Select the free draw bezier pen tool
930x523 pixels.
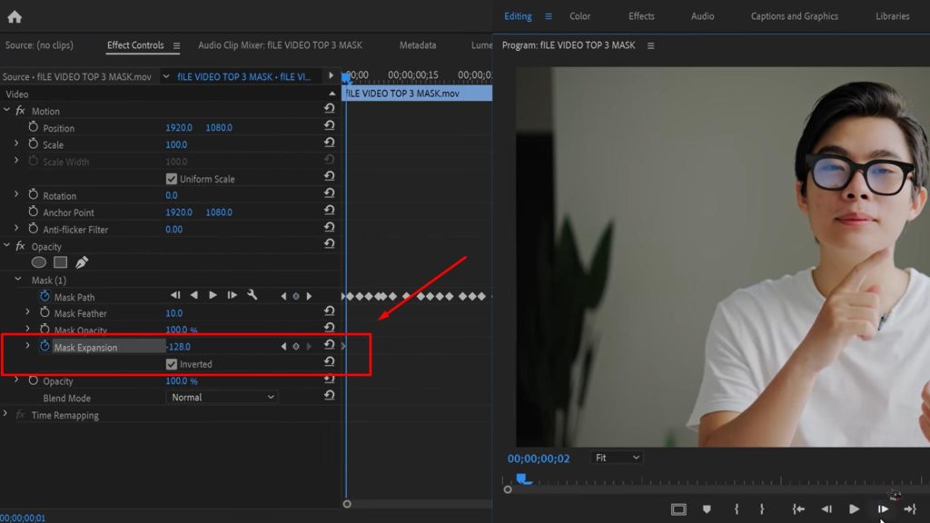coord(80,261)
